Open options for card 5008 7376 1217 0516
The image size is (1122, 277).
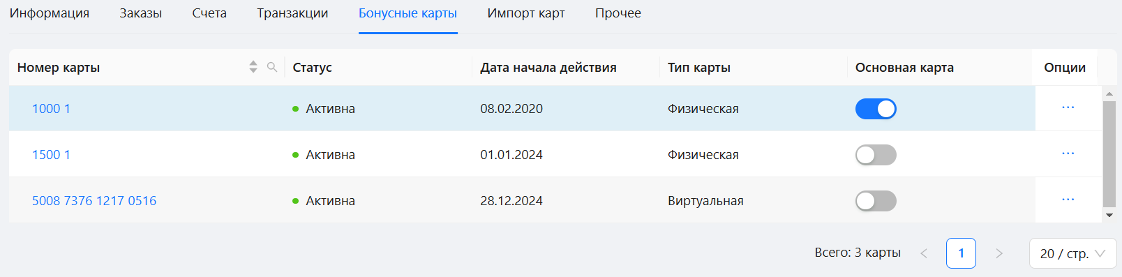pyautogui.click(x=1068, y=200)
